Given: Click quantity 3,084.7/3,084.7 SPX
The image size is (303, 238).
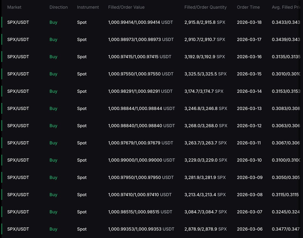Looking at the screenshot, I should click(x=206, y=212).
